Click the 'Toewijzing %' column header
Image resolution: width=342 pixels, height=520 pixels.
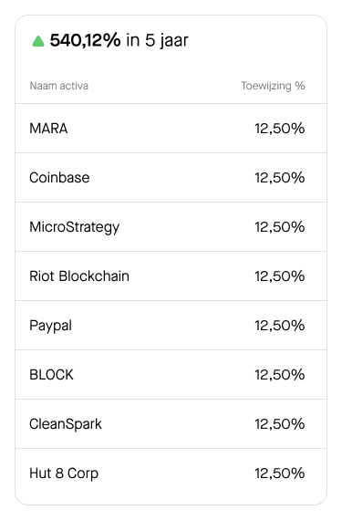(273, 86)
